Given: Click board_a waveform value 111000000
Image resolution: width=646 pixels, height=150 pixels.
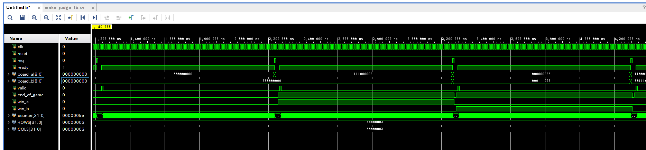Looking at the screenshot, I should (x=363, y=74).
